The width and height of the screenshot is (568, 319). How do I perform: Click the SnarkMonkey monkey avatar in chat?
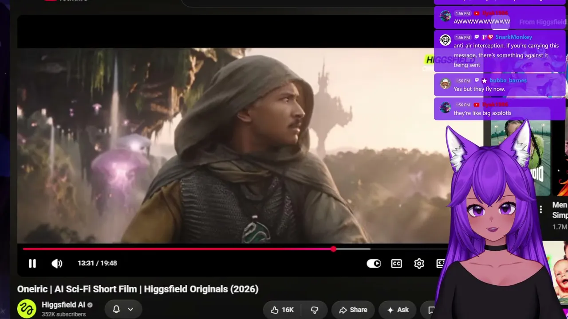pos(445,39)
